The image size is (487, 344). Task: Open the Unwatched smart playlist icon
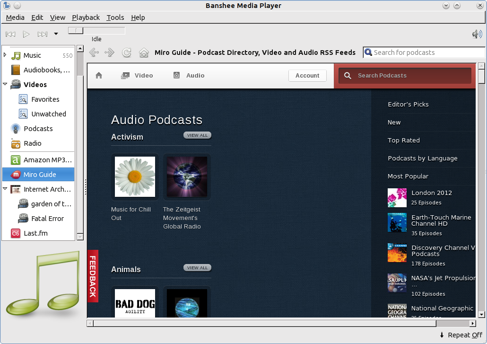tap(23, 114)
